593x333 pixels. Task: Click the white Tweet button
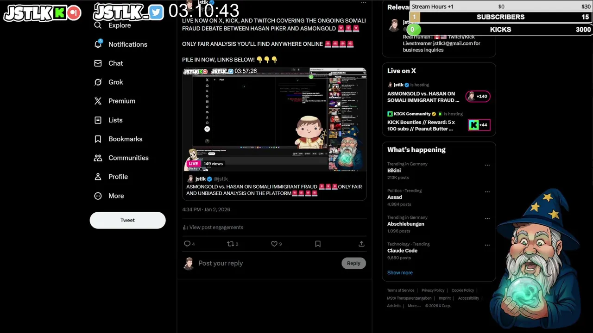coord(127,220)
